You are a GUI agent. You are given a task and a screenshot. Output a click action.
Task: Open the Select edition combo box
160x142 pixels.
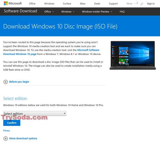tap(35, 113)
